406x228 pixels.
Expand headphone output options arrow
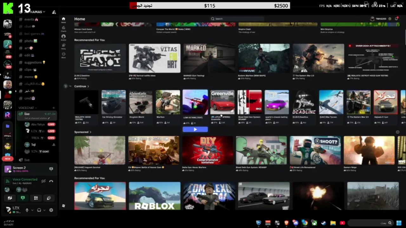click(x=44, y=210)
